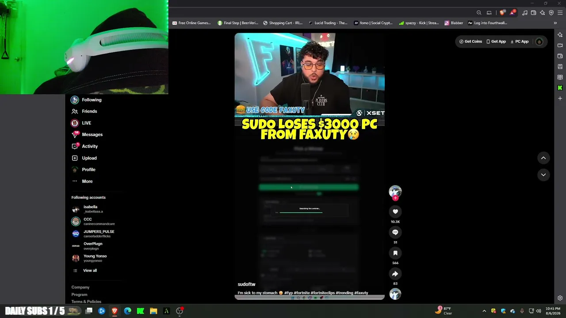The image size is (566, 318).
Task: Open the Lucid Trading bookmark
Action: coord(328,23)
